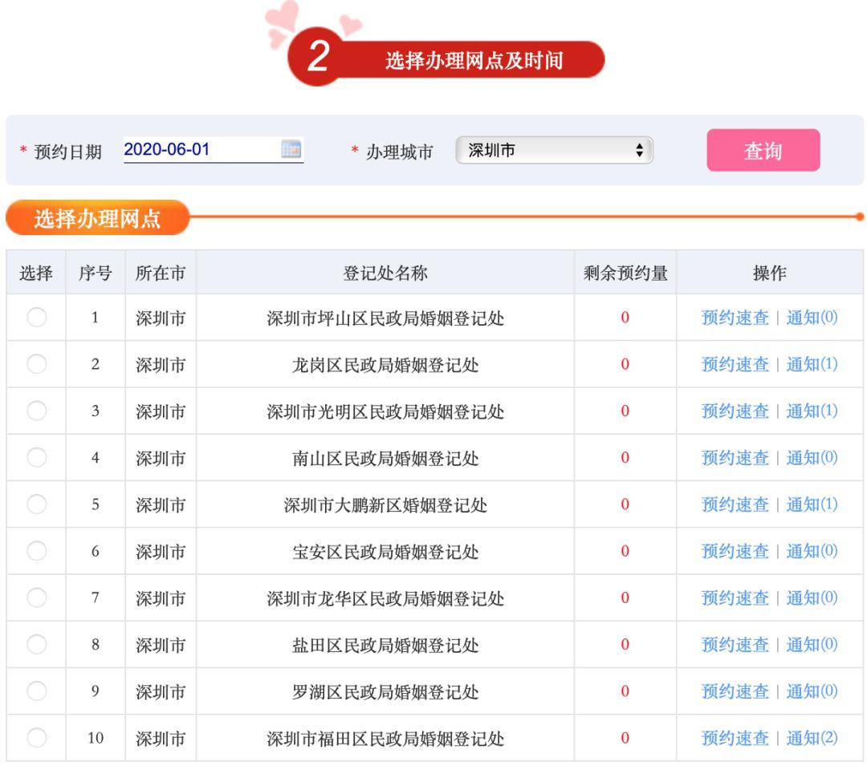Click 预约速查 in 盐田区 row
The height and width of the screenshot is (766, 867).
coord(735,645)
